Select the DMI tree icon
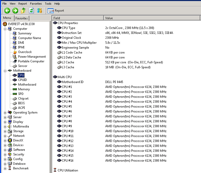The image size is (201, 173). point(15,42)
